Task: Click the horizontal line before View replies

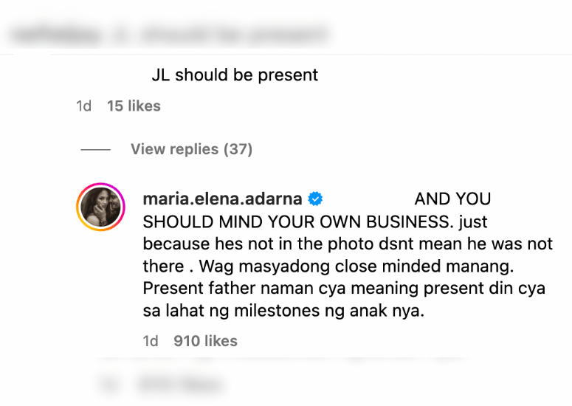Action: pos(95,150)
